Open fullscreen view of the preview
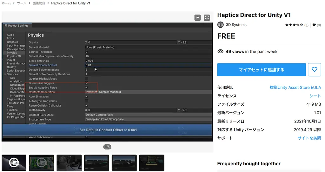 click(207, 18)
